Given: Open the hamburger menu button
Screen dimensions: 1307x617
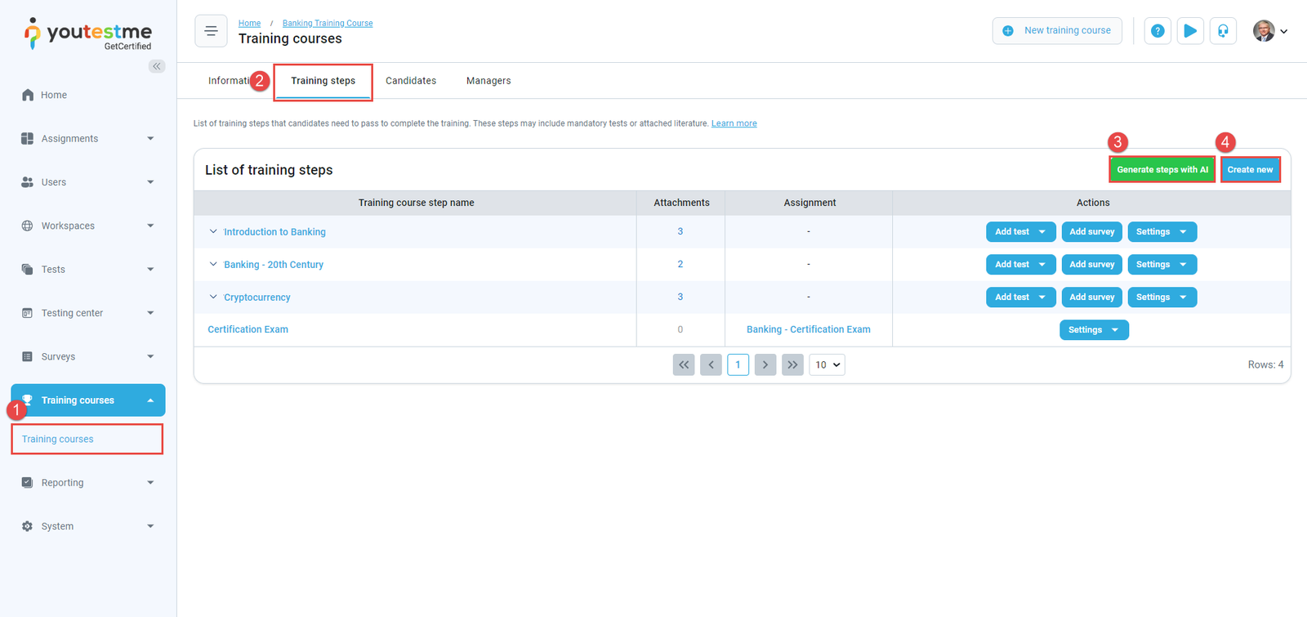Looking at the screenshot, I should coord(211,31).
